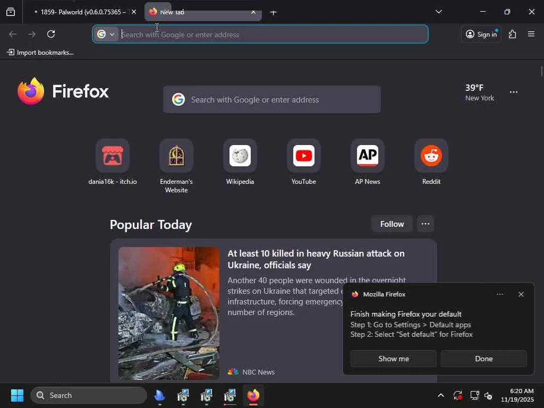Close the New Tab tab
This screenshot has height=408, width=544.
point(253,12)
